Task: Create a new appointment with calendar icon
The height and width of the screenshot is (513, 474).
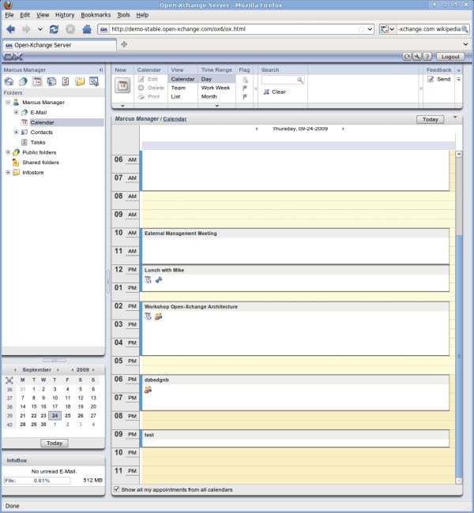Action: tap(122, 86)
